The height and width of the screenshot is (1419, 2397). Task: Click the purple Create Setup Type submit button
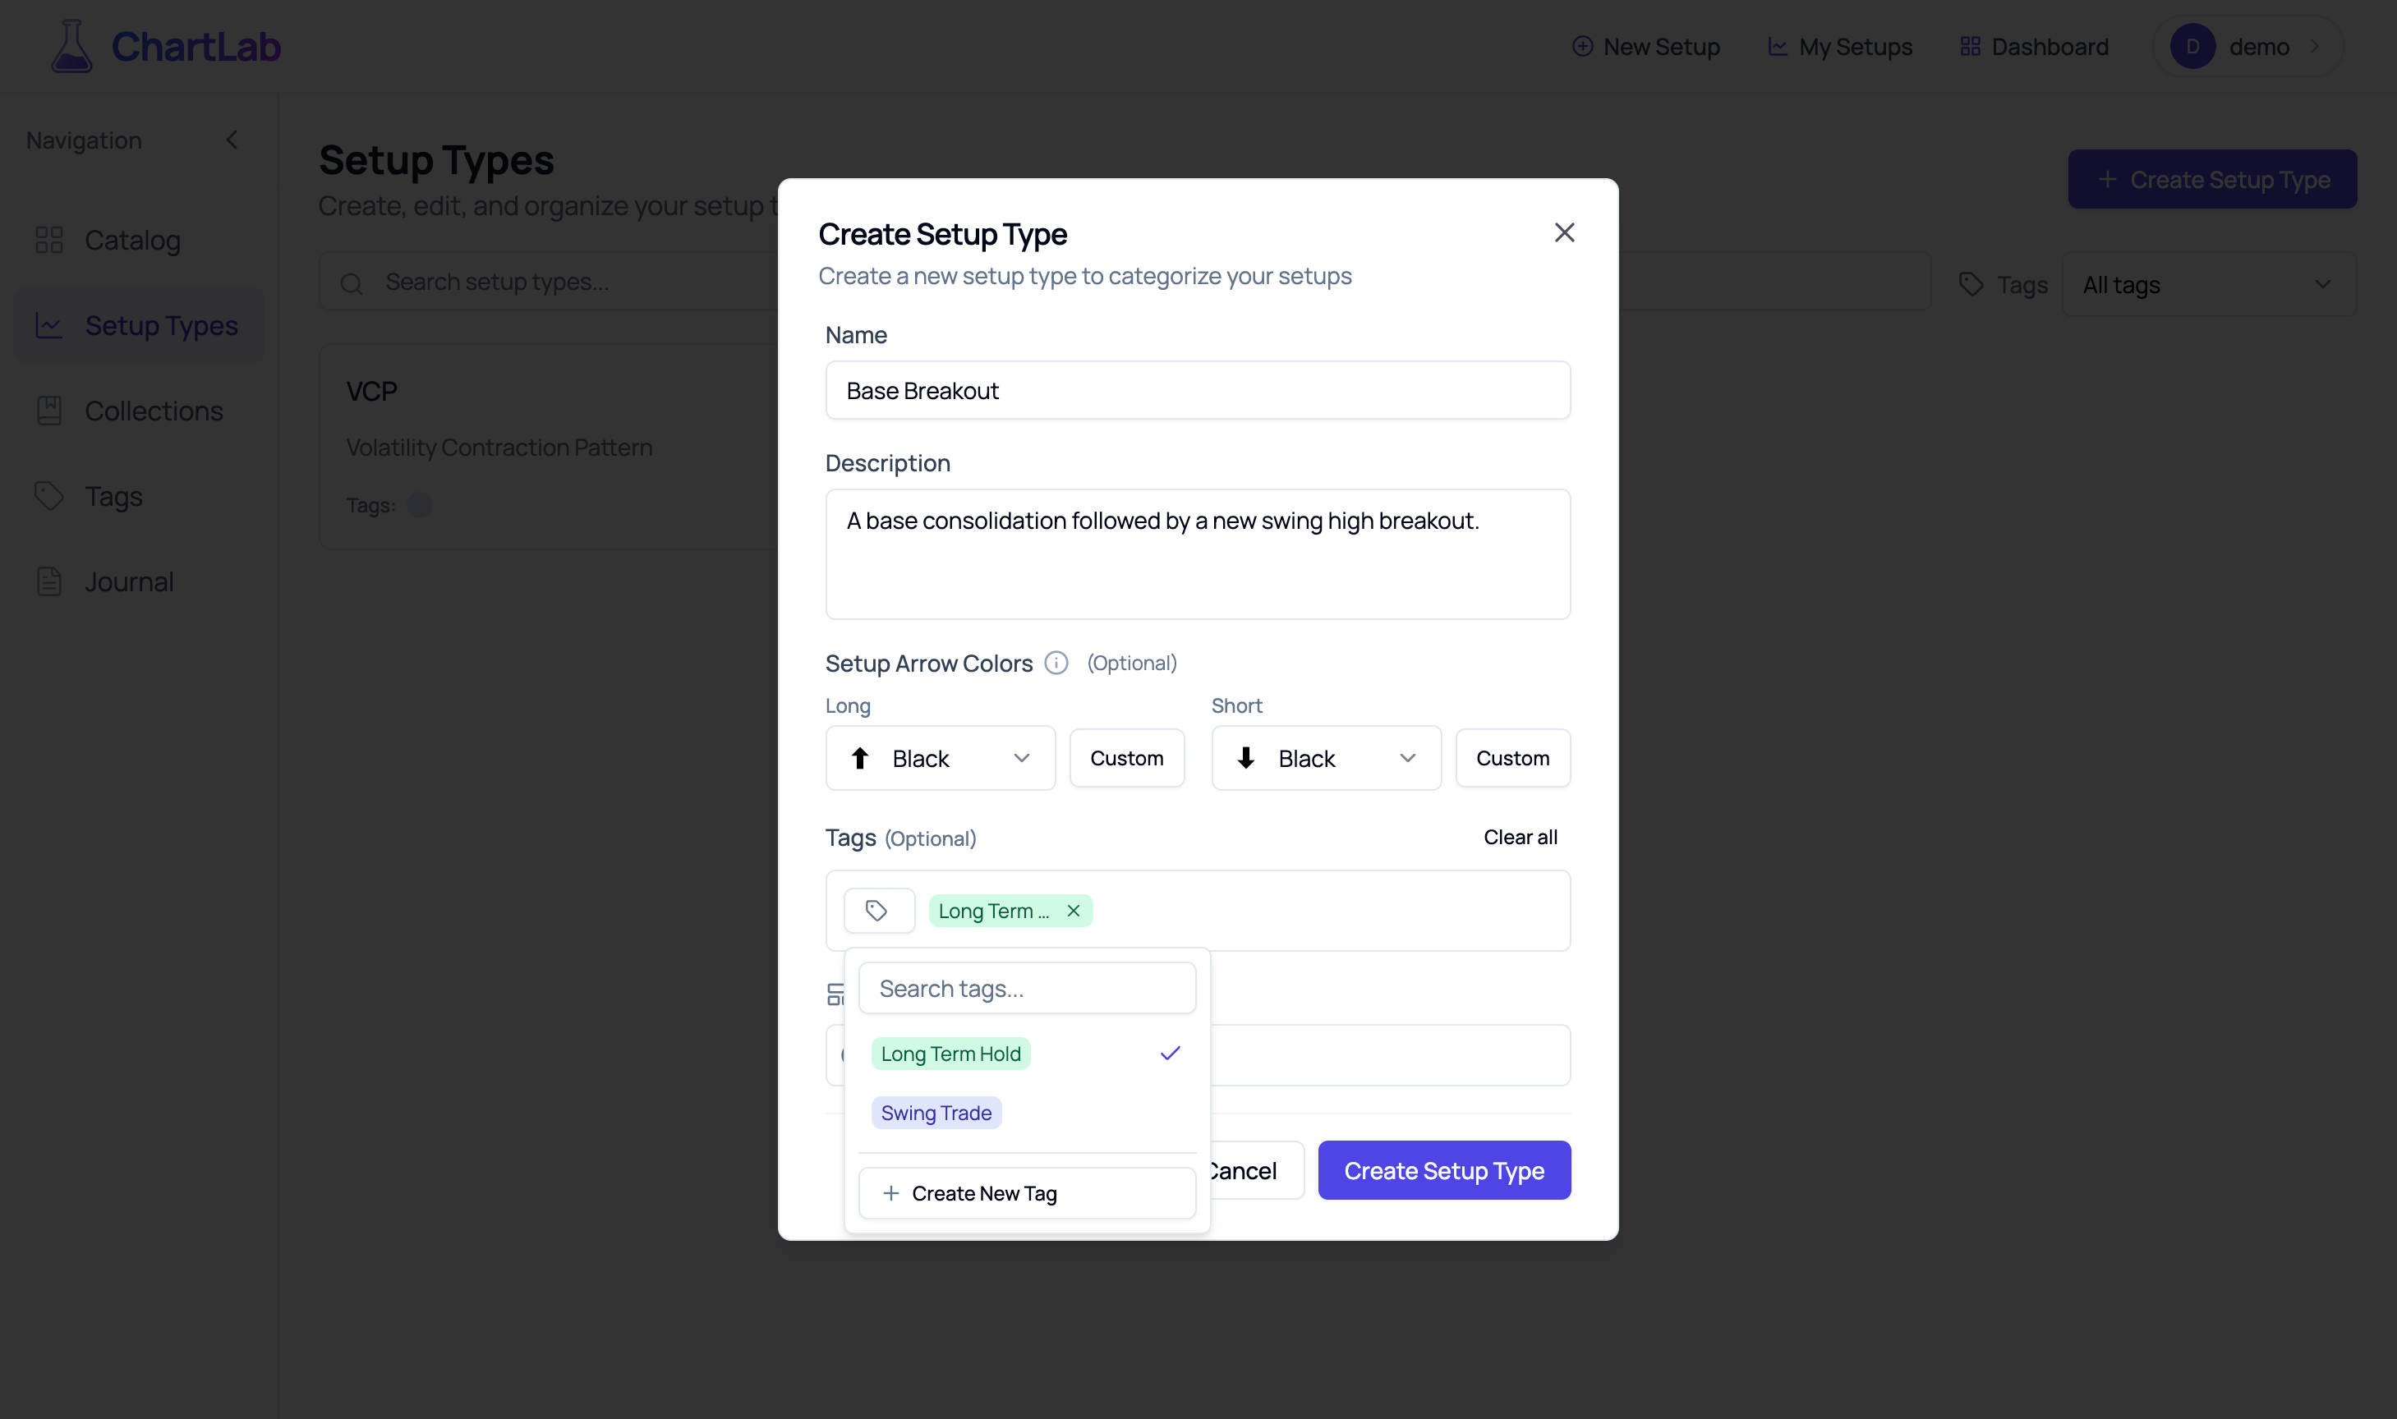(1443, 1170)
